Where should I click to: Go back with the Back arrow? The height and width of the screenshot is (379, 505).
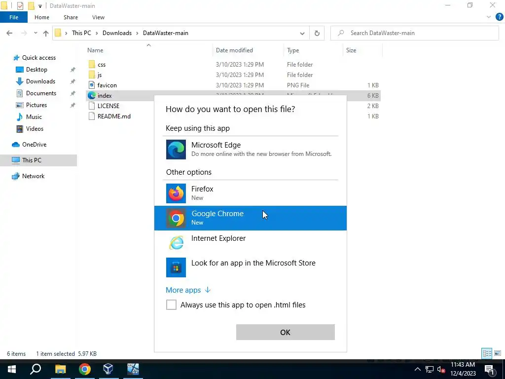pos(10,33)
